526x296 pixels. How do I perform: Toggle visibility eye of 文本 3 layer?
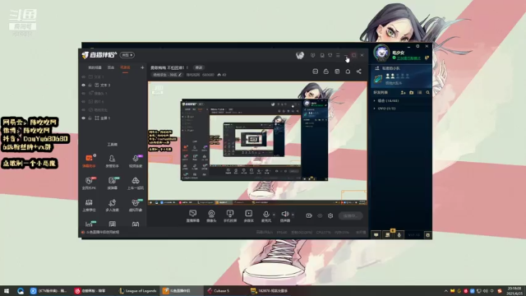tap(84, 86)
